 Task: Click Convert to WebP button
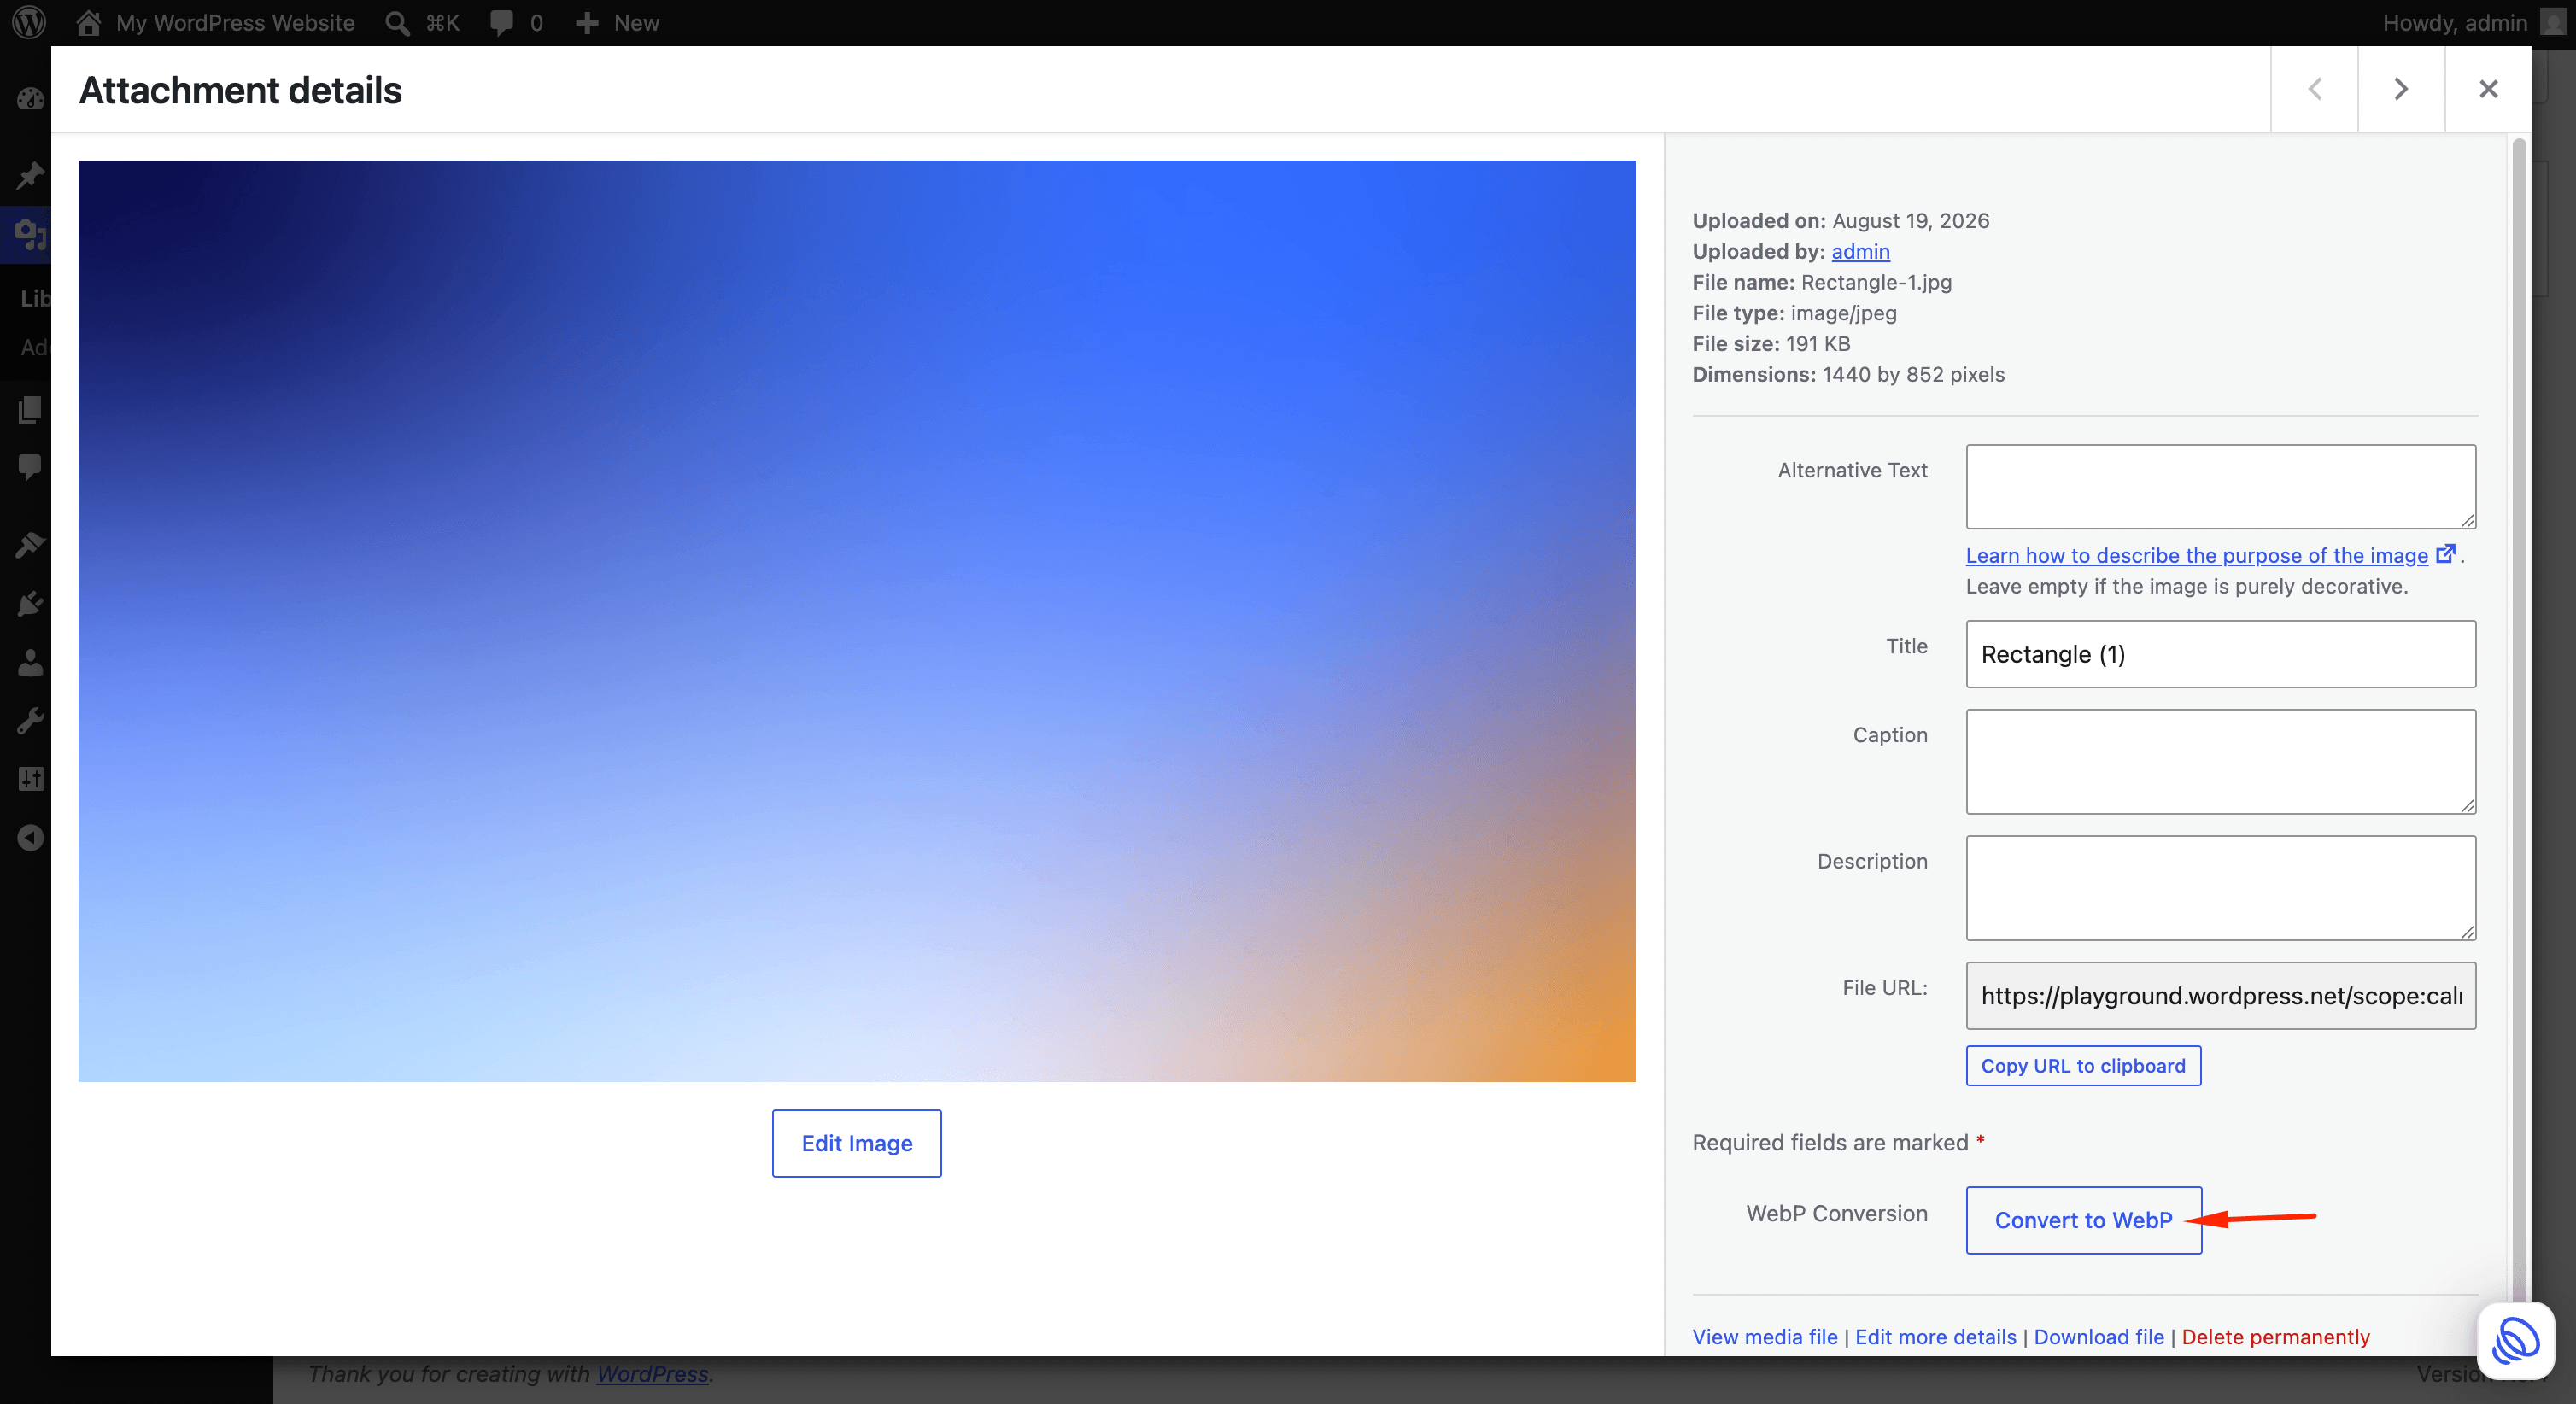pyautogui.click(x=2083, y=1220)
